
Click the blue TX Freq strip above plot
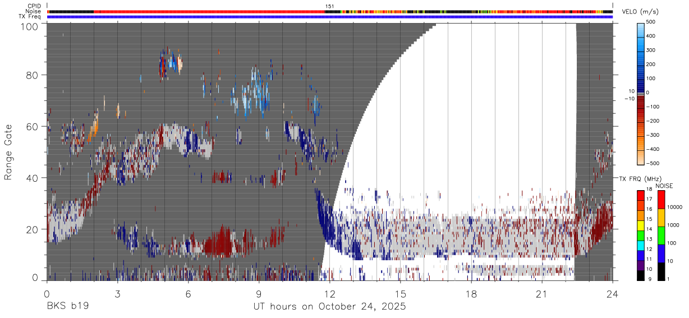coord(329,17)
